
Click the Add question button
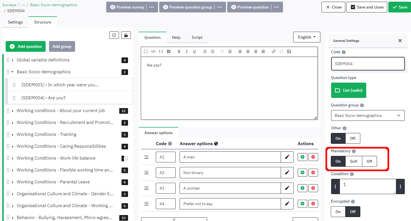(x=25, y=46)
